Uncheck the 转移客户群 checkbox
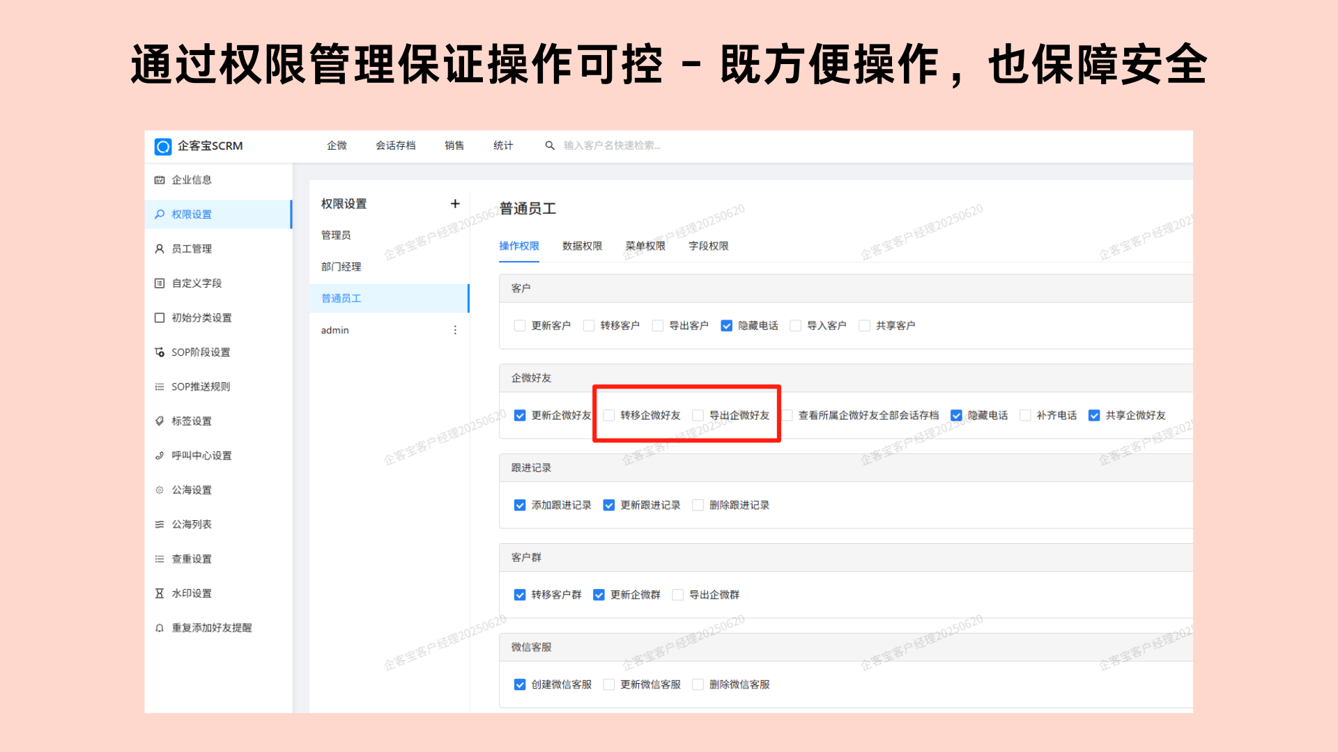 520,595
